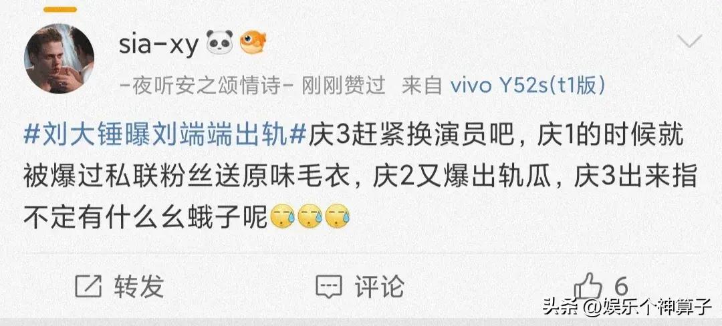
Task: Open the vivo Y52s(t1版) source link
Action: pos(527,86)
